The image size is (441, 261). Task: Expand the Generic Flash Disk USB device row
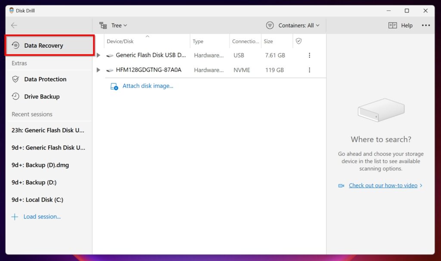coord(98,55)
